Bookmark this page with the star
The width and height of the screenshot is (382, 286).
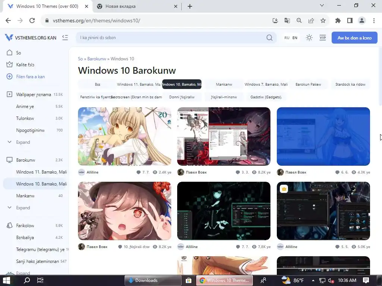(323, 20)
